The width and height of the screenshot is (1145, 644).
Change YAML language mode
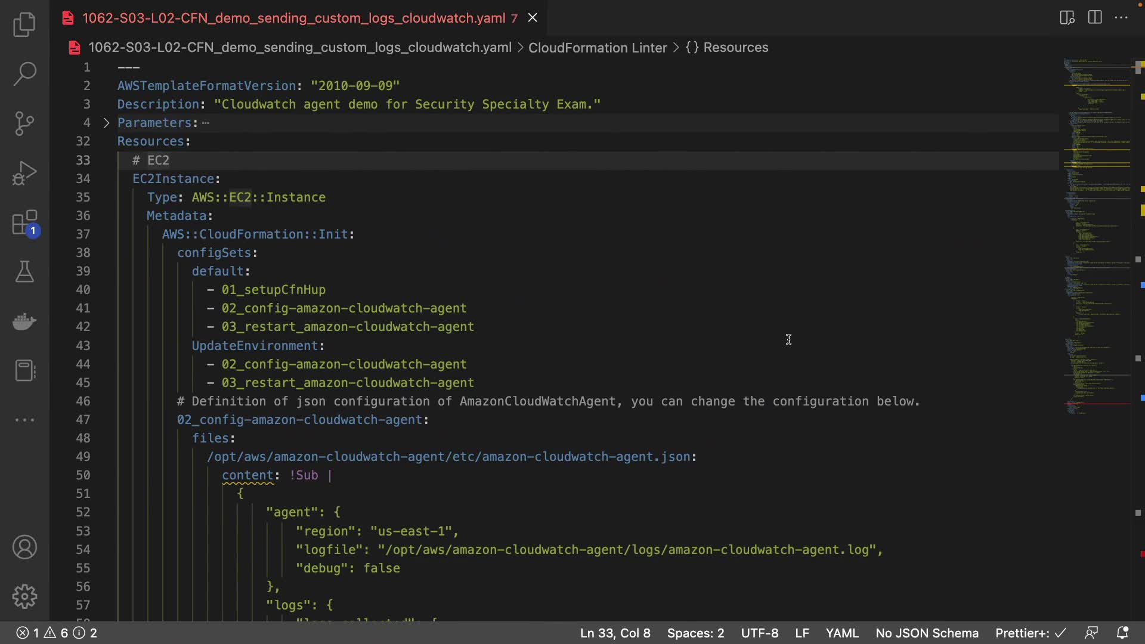click(x=841, y=633)
